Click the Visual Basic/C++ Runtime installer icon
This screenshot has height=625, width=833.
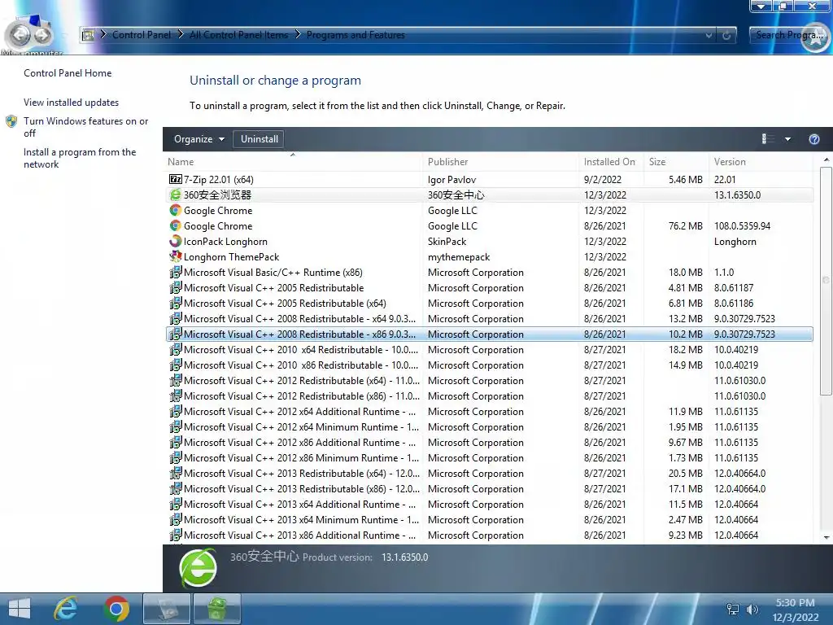click(x=176, y=272)
